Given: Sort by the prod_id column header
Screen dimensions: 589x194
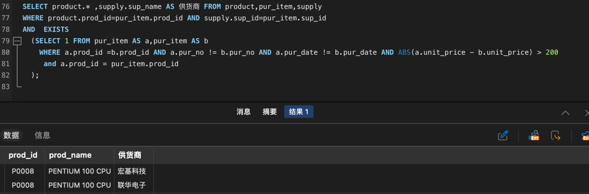Looking at the screenshot, I should [x=23, y=155].
